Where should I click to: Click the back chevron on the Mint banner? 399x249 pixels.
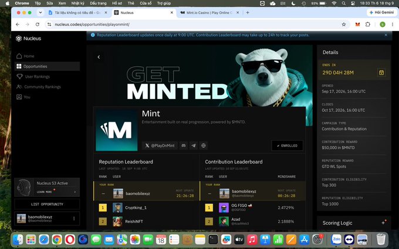point(99,57)
